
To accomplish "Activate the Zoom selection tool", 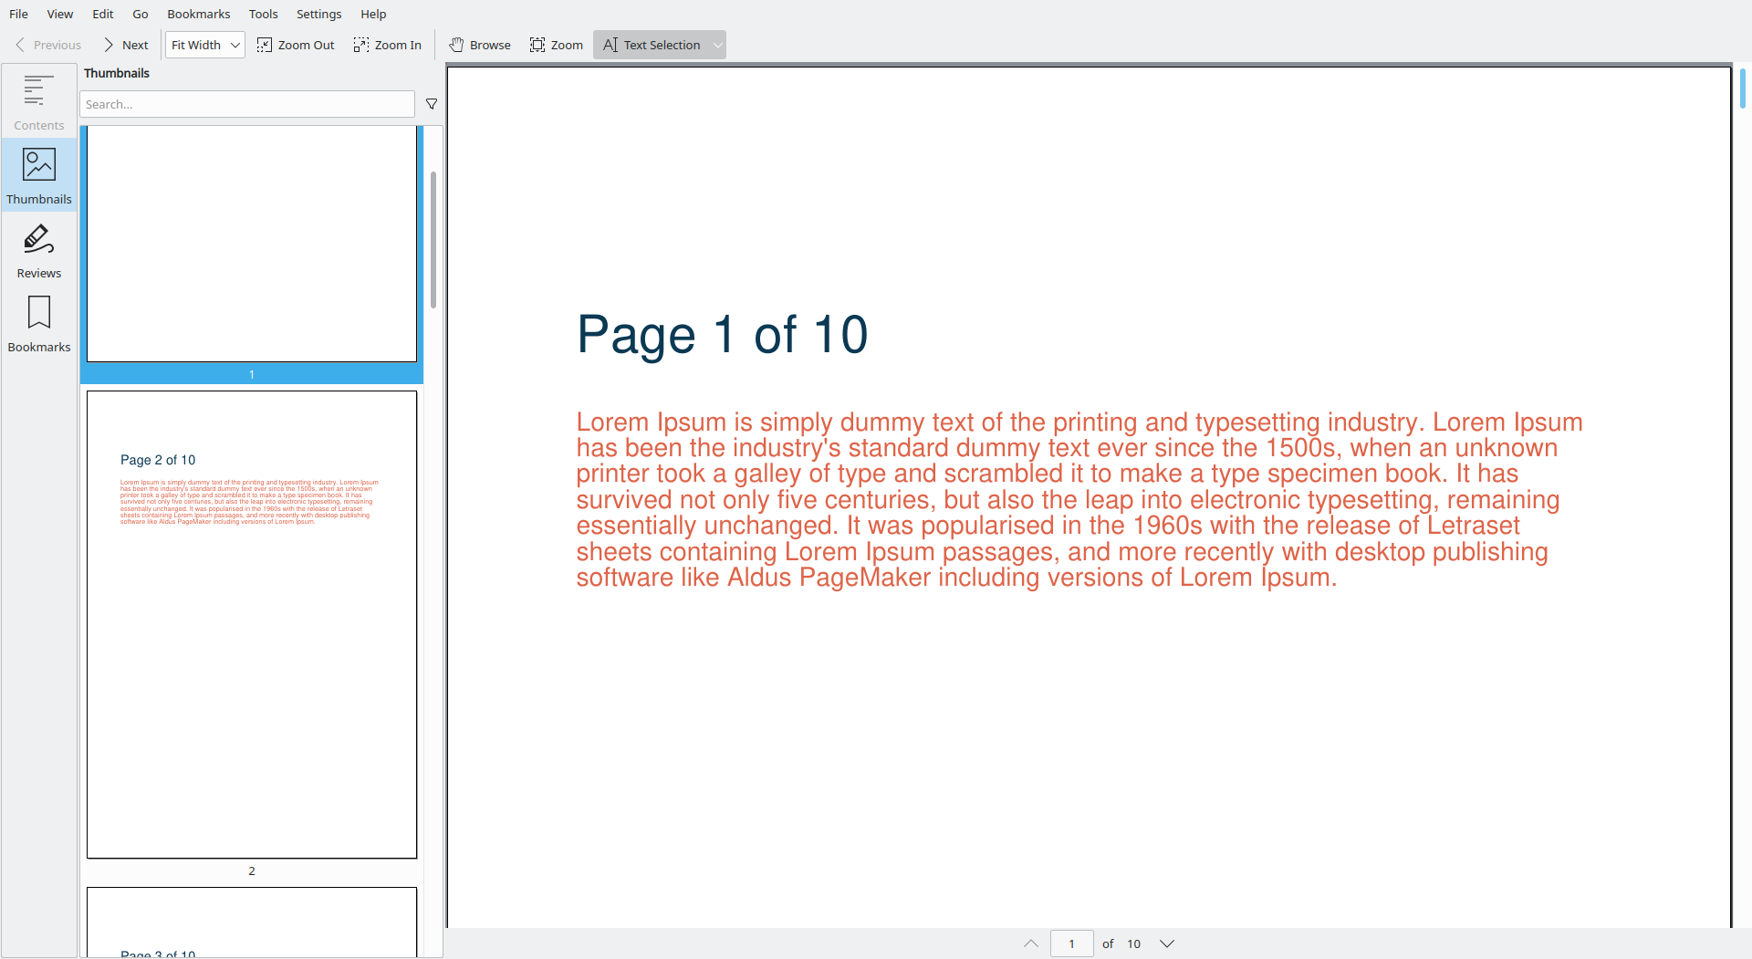I will coord(557,45).
